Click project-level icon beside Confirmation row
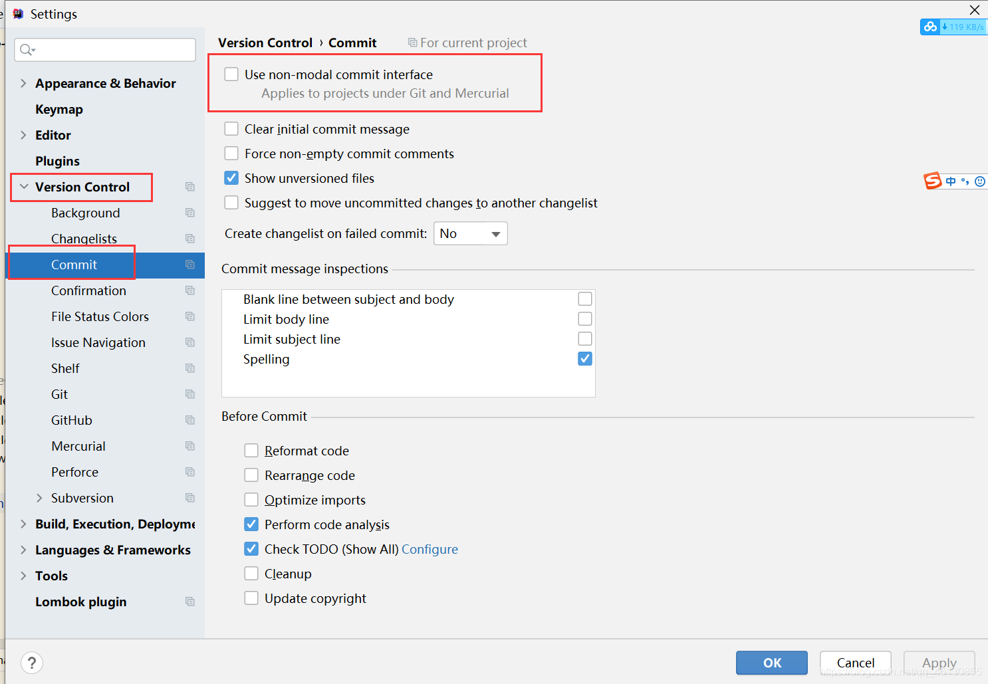The height and width of the screenshot is (684, 988). [190, 290]
